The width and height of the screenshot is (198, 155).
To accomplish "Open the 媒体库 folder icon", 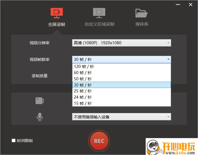I will tap(141, 13).
